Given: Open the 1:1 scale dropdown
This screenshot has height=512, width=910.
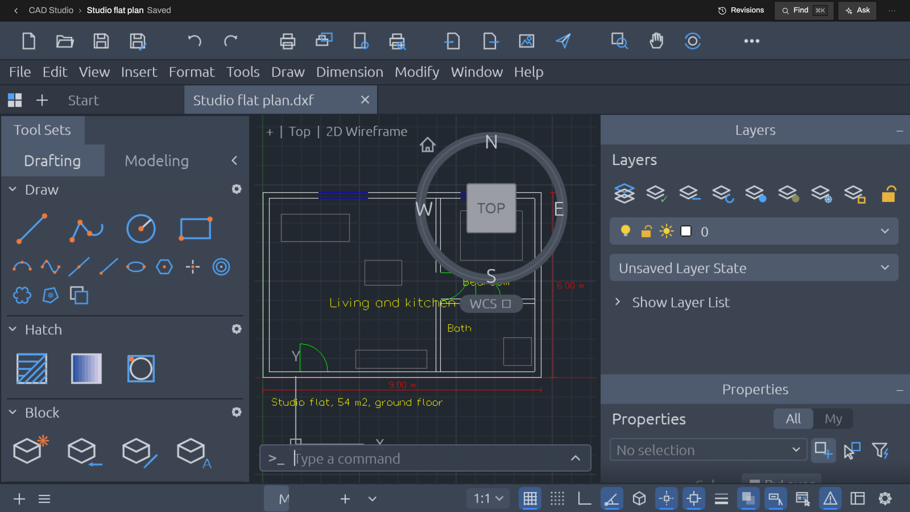Looking at the screenshot, I should pos(488,499).
